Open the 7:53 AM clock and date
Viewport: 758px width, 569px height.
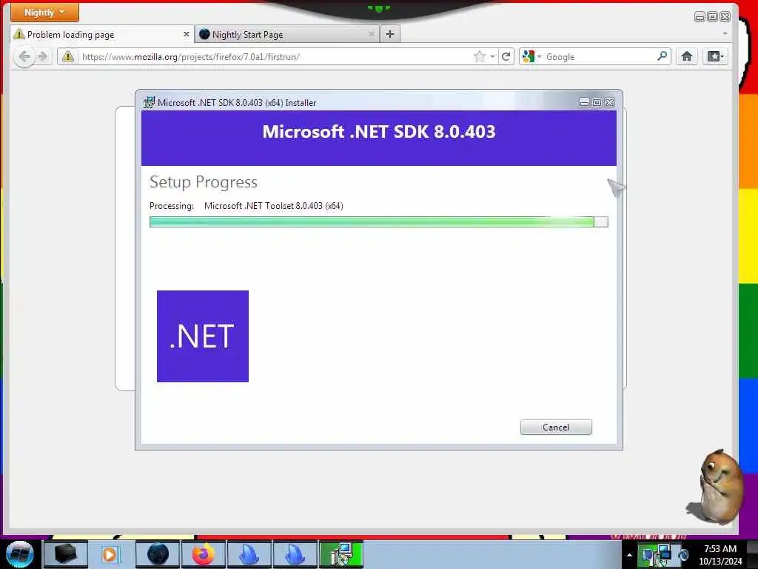click(720, 555)
